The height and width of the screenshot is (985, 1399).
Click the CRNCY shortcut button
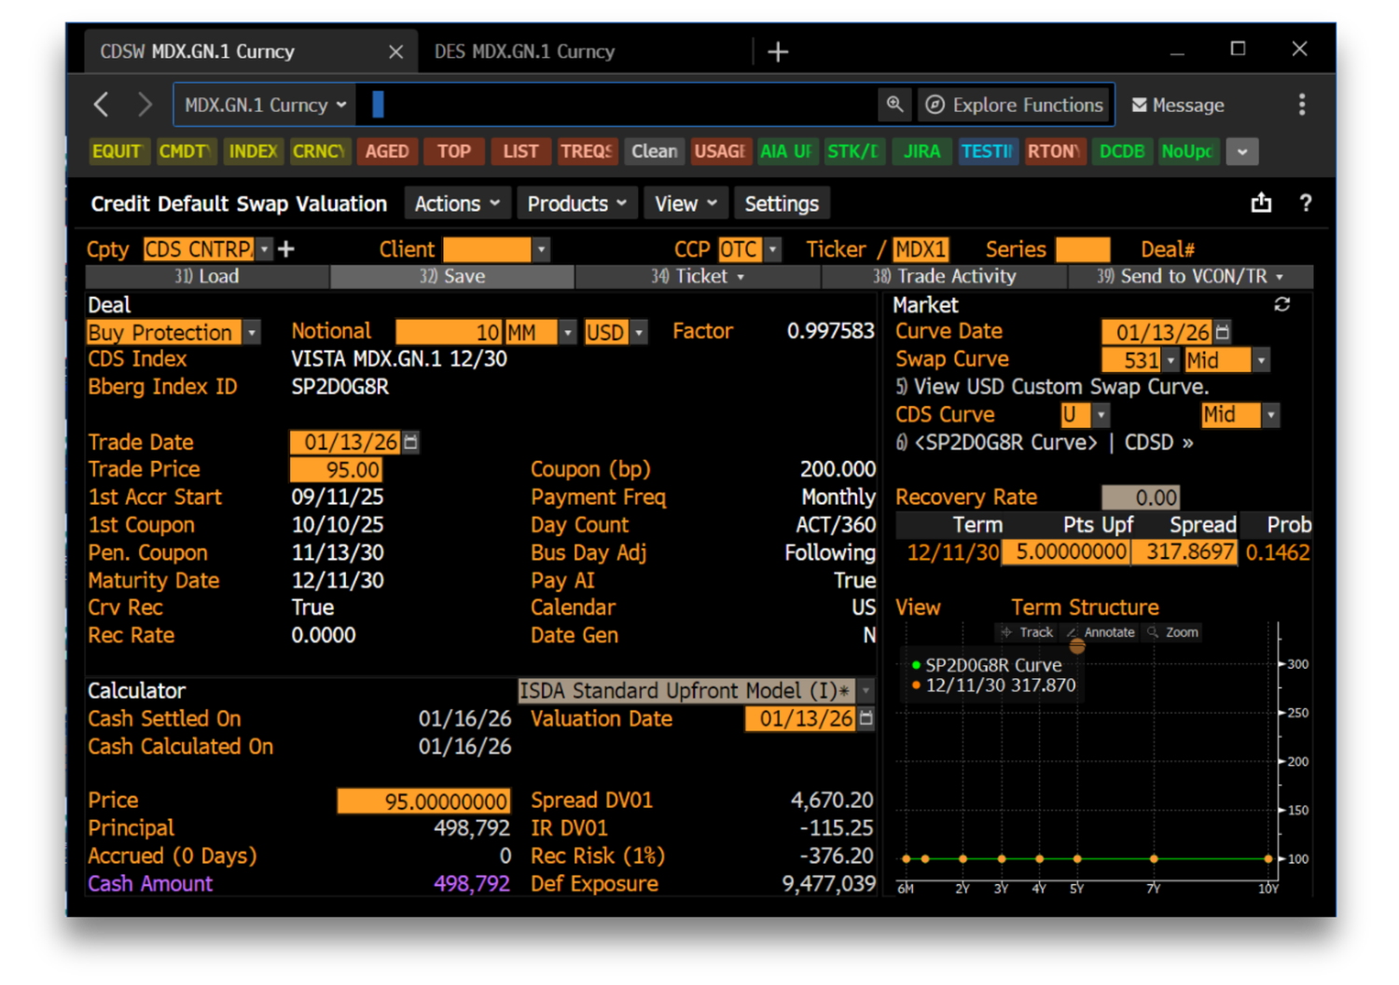point(319,151)
